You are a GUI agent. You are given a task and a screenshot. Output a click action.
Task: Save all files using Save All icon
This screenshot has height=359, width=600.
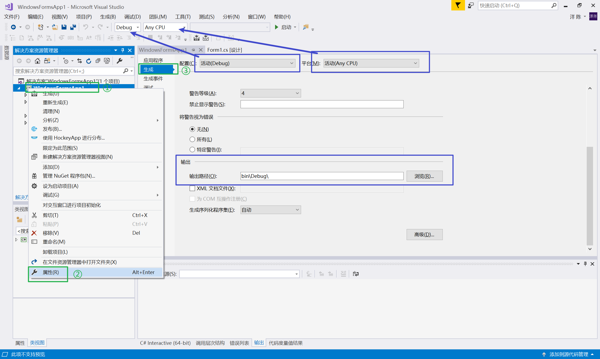73,27
